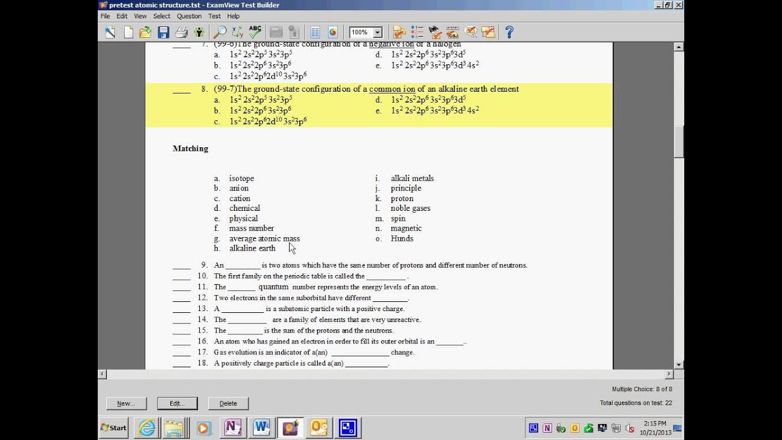Click the 100% zoom field
Viewport: 782px width, 440px height.
click(360, 33)
